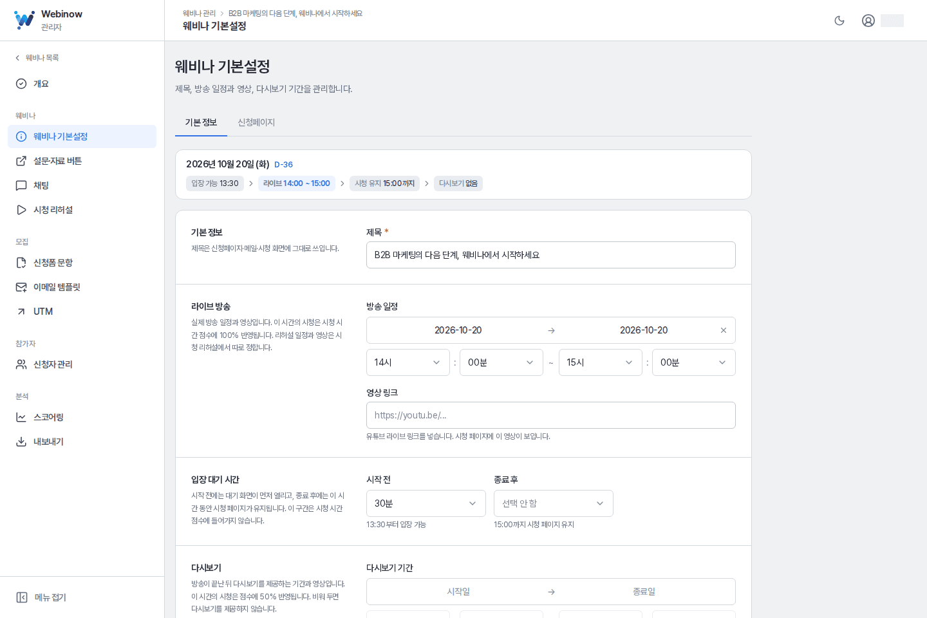
Task: Click the 내보내기 download icon
Action: (21, 442)
